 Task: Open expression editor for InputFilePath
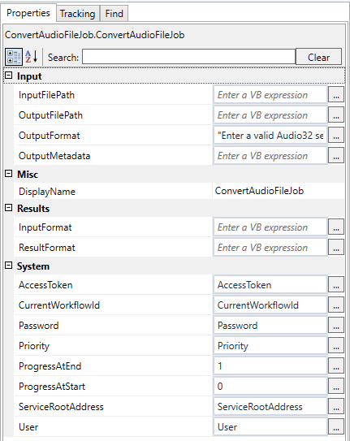tap(336, 95)
